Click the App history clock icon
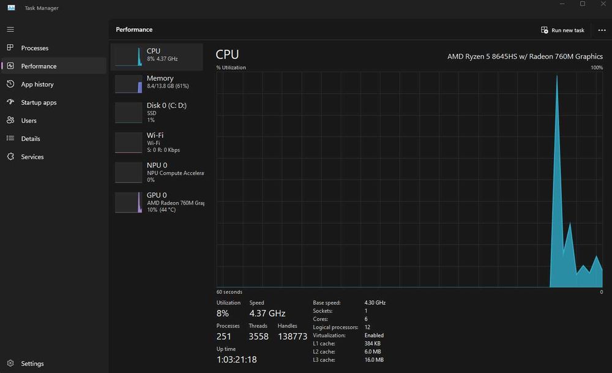Image resolution: width=612 pixels, height=373 pixels. coord(10,84)
